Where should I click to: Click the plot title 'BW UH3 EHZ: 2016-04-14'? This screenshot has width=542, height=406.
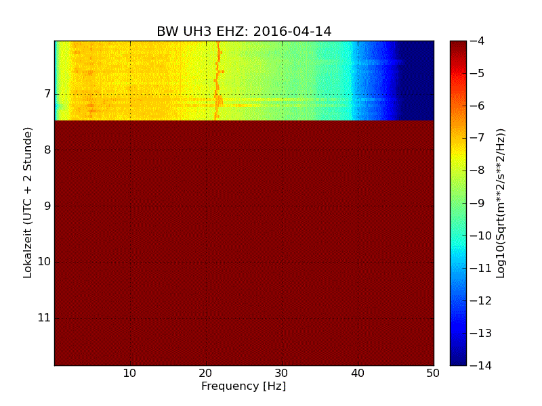(x=244, y=31)
